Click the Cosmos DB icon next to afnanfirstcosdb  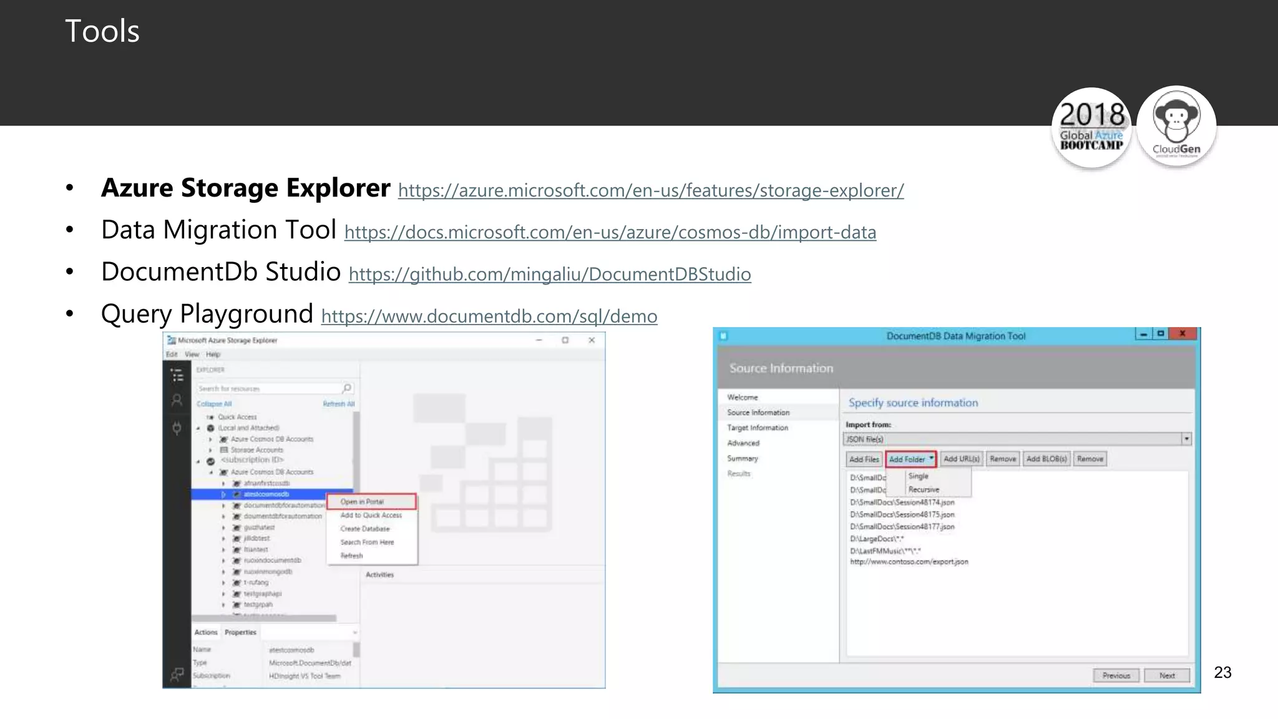coord(237,483)
